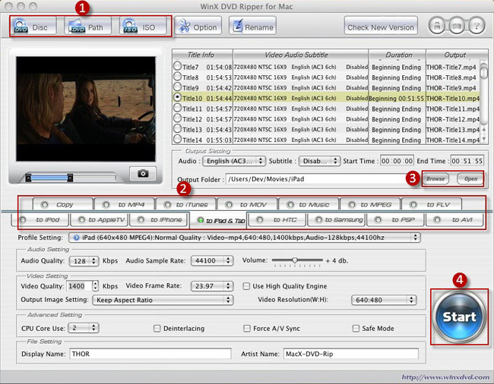
Task: Switch to the to Music tab
Action: [x=309, y=204]
